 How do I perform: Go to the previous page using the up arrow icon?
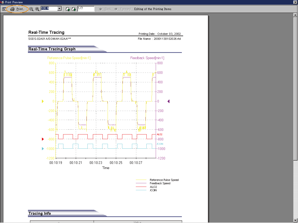point(68,9)
